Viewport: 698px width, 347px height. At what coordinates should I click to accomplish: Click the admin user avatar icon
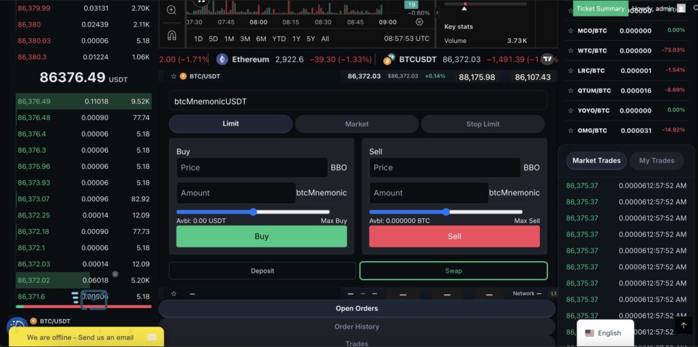click(x=681, y=8)
